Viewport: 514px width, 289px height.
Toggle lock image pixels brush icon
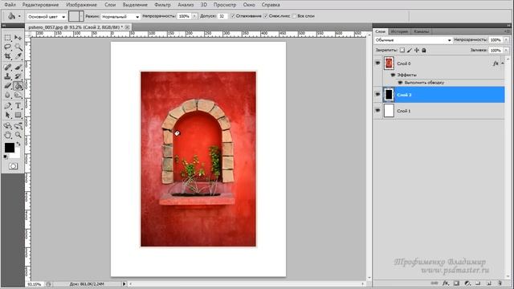pos(410,50)
